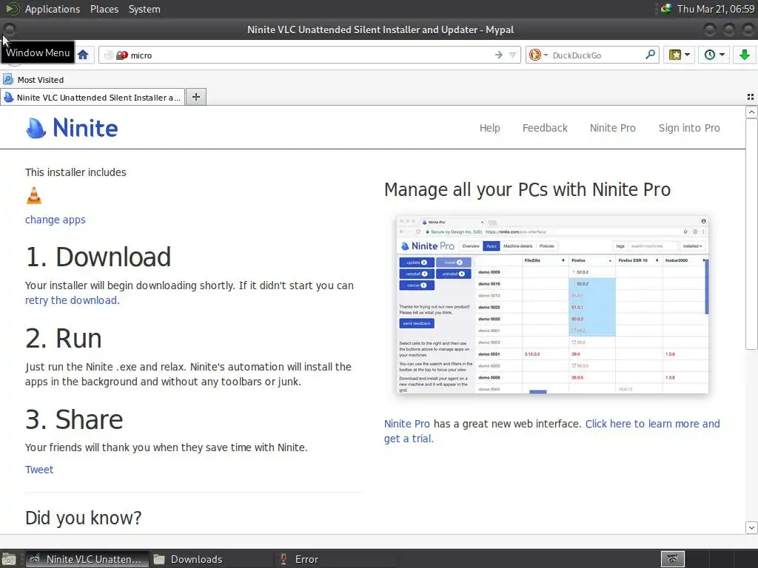The width and height of the screenshot is (758, 568).
Task: Click the workspace switcher raccoon icon
Action: click(x=672, y=559)
